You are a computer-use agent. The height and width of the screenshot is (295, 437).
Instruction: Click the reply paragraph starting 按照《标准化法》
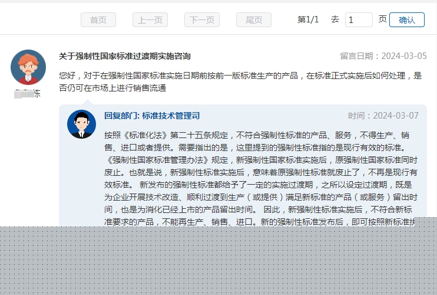point(260,135)
